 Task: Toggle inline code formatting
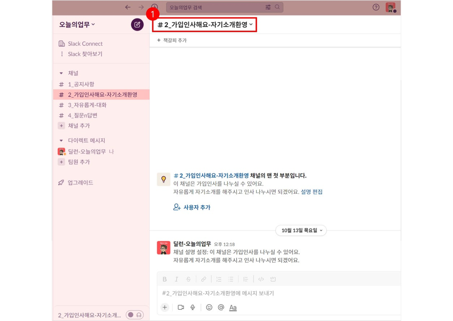[261, 279]
